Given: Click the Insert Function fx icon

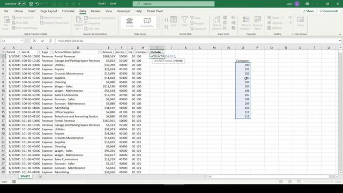Looking at the screenshot, I should pyautogui.click(x=50, y=41).
